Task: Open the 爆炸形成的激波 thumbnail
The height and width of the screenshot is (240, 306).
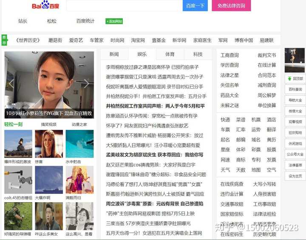Action: pyautogui.click(x=18, y=144)
